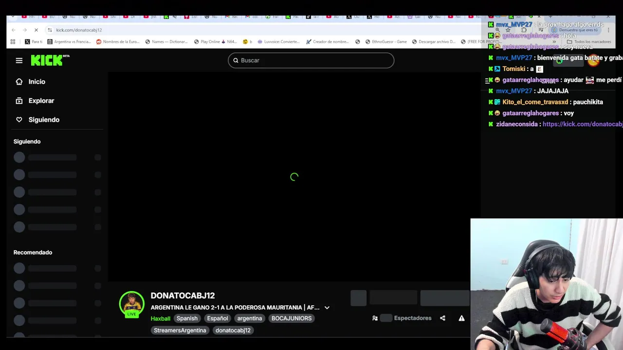Select the donatocabj12 tag

click(233, 331)
